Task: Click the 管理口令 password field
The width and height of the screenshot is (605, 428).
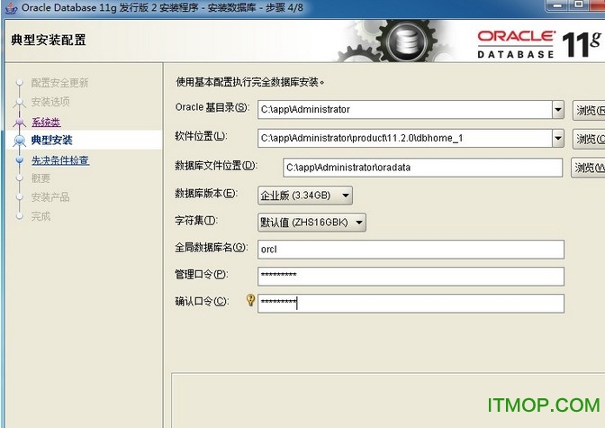Action: tap(411, 276)
